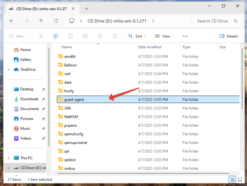Sort by the Size column header

[222, 47]
